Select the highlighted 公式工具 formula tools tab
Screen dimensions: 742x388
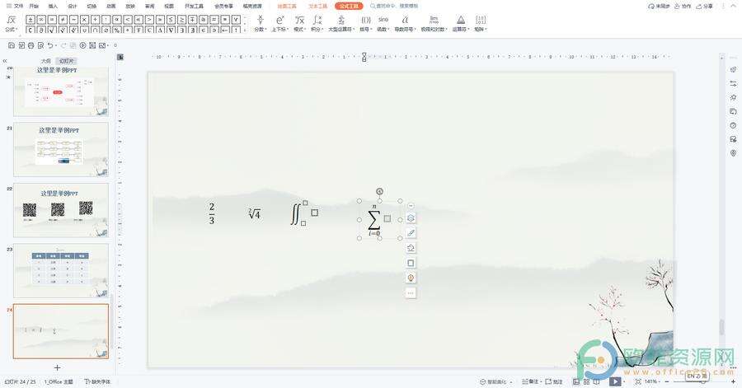click(349, 6)
